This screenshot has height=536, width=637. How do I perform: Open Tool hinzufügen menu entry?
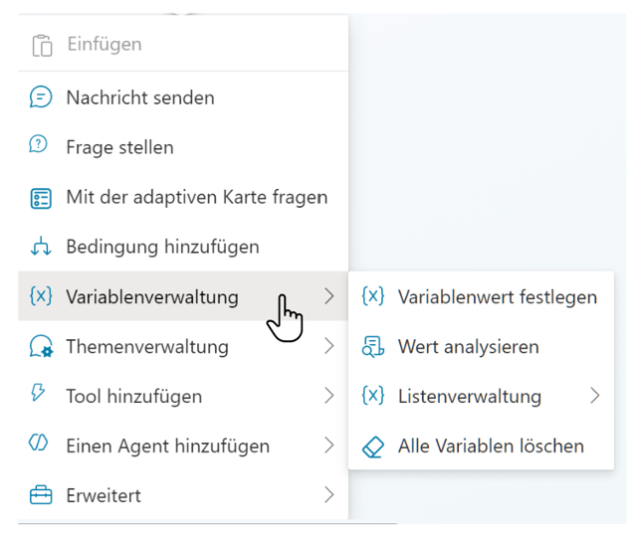(183, 396)
